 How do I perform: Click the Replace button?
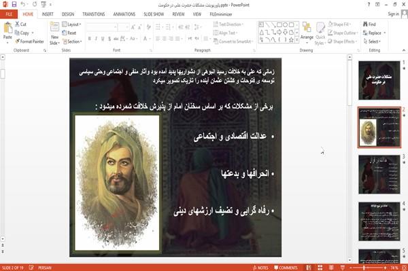373,33
